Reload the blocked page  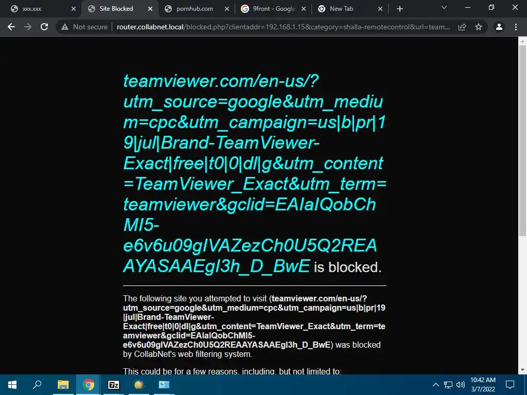tap(44, 27)
